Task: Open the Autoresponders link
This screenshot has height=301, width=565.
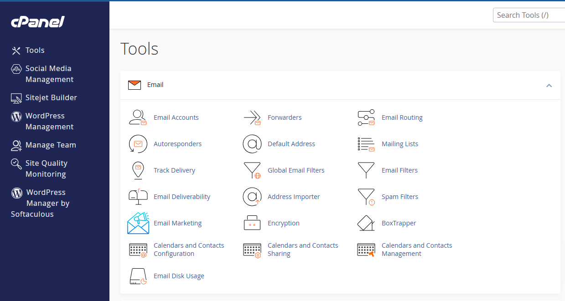Action: tap(177, 144)
